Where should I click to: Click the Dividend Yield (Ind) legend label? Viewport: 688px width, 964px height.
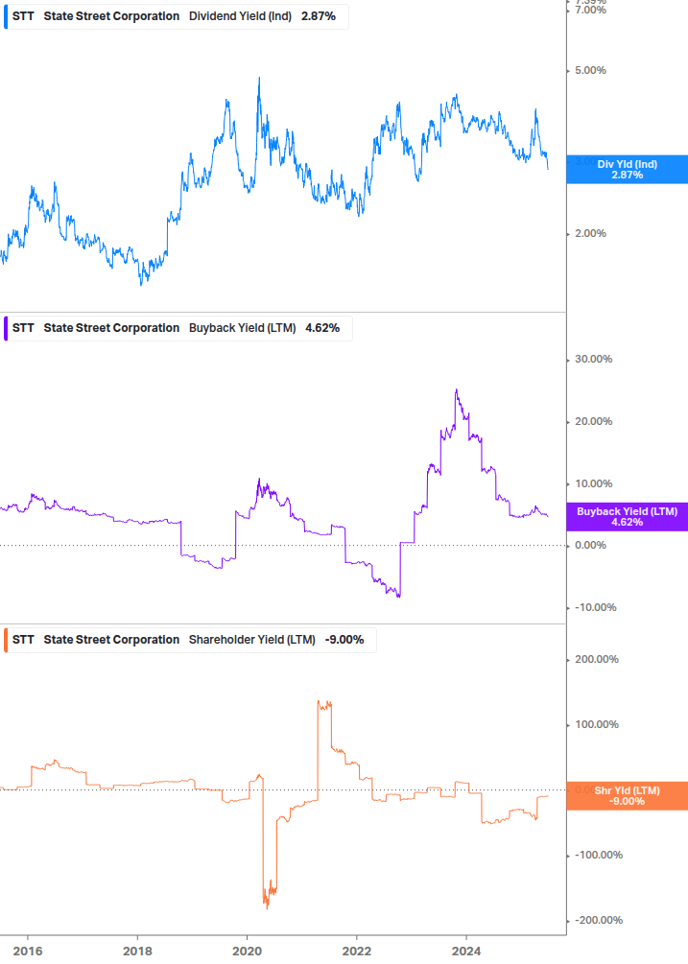240,16
